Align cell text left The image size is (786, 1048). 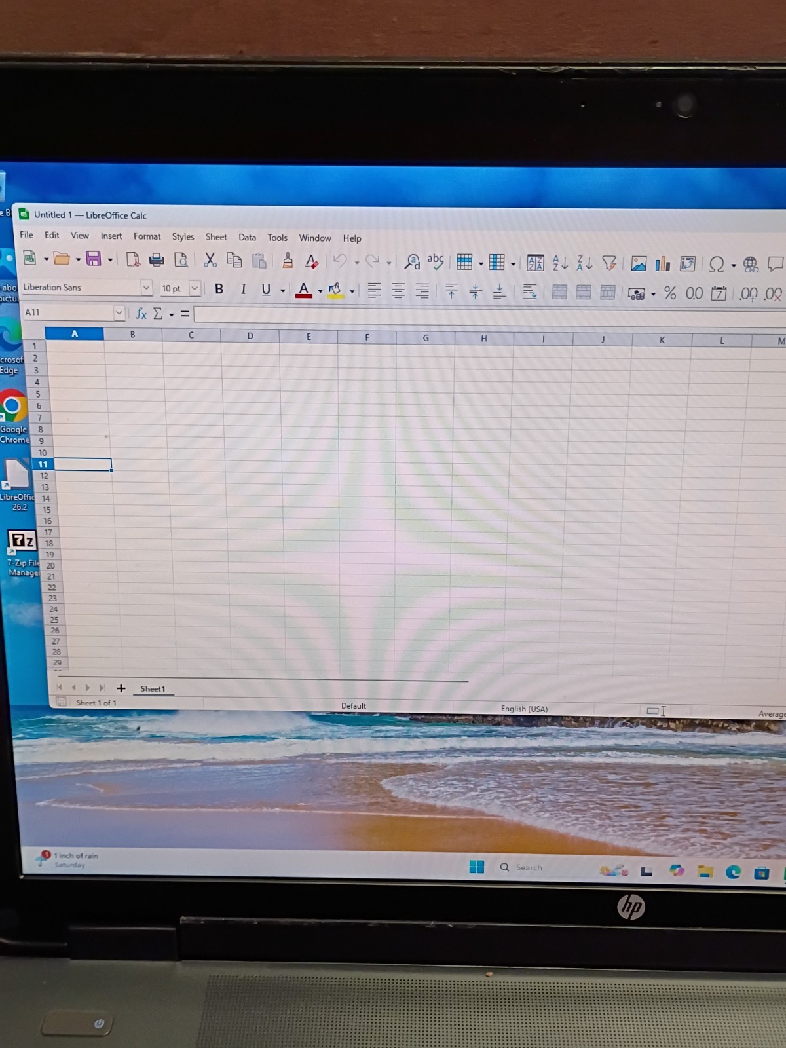click(374, 291)
